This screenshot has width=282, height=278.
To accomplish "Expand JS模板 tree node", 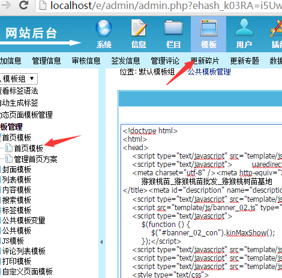I will point(13,241).
